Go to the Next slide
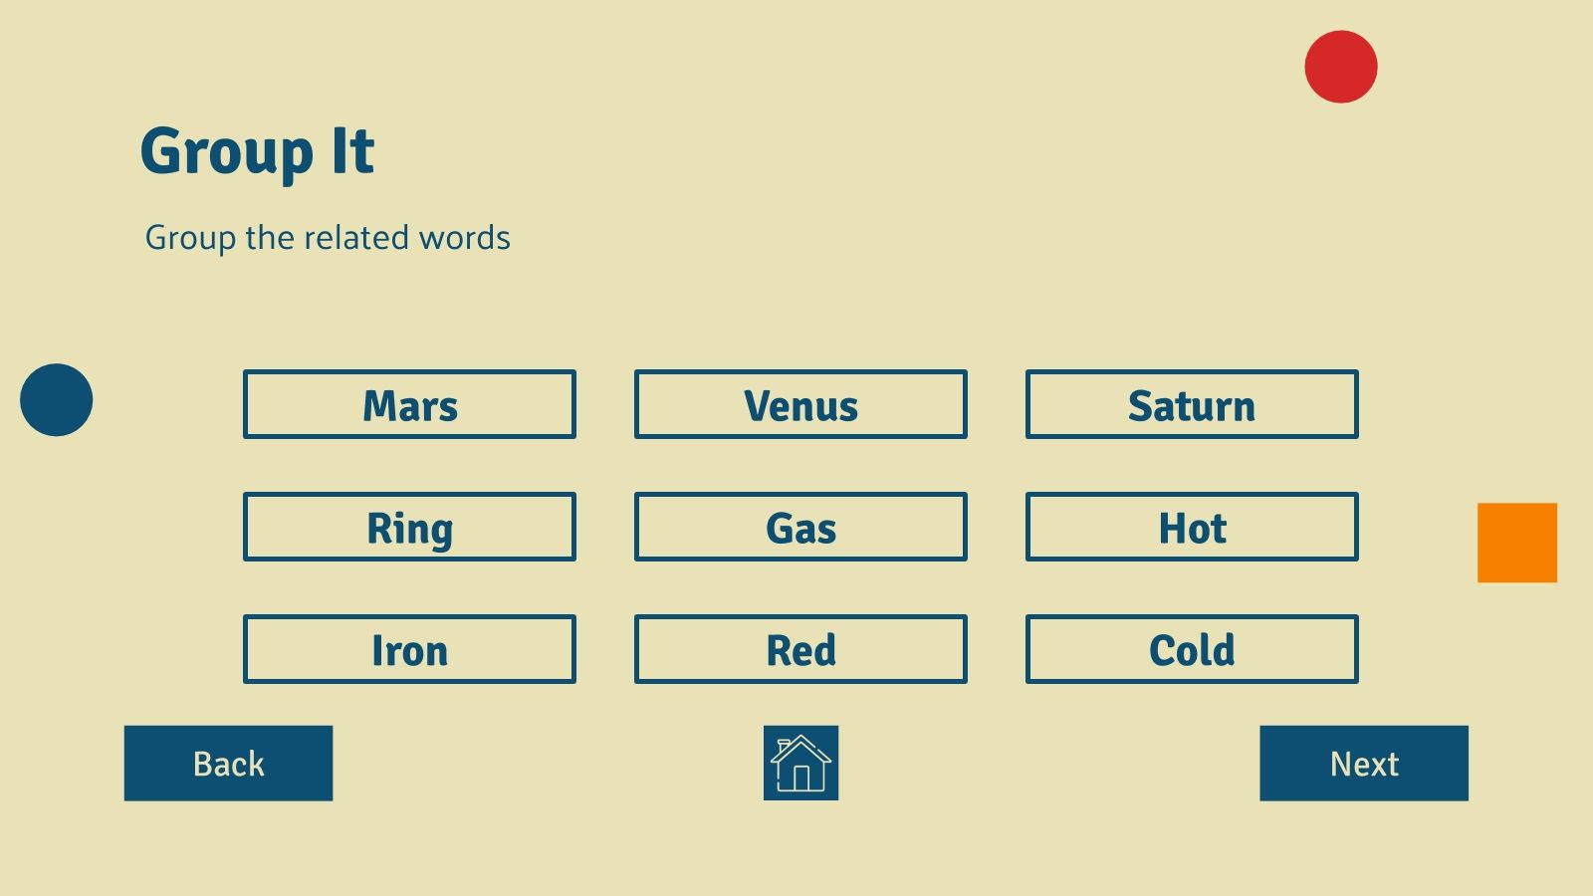Image resolution: width=1593 pixels, height=896 pixels. coord(1364,763)
